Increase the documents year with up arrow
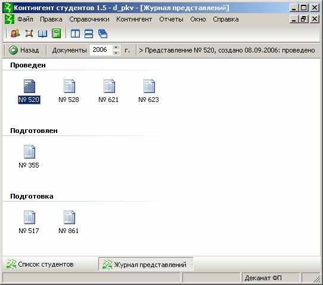 tap(116, 47)
